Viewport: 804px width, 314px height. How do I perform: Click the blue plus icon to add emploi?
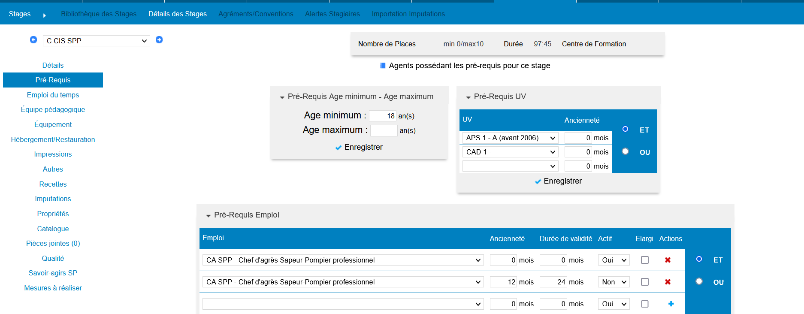point(671,304)
